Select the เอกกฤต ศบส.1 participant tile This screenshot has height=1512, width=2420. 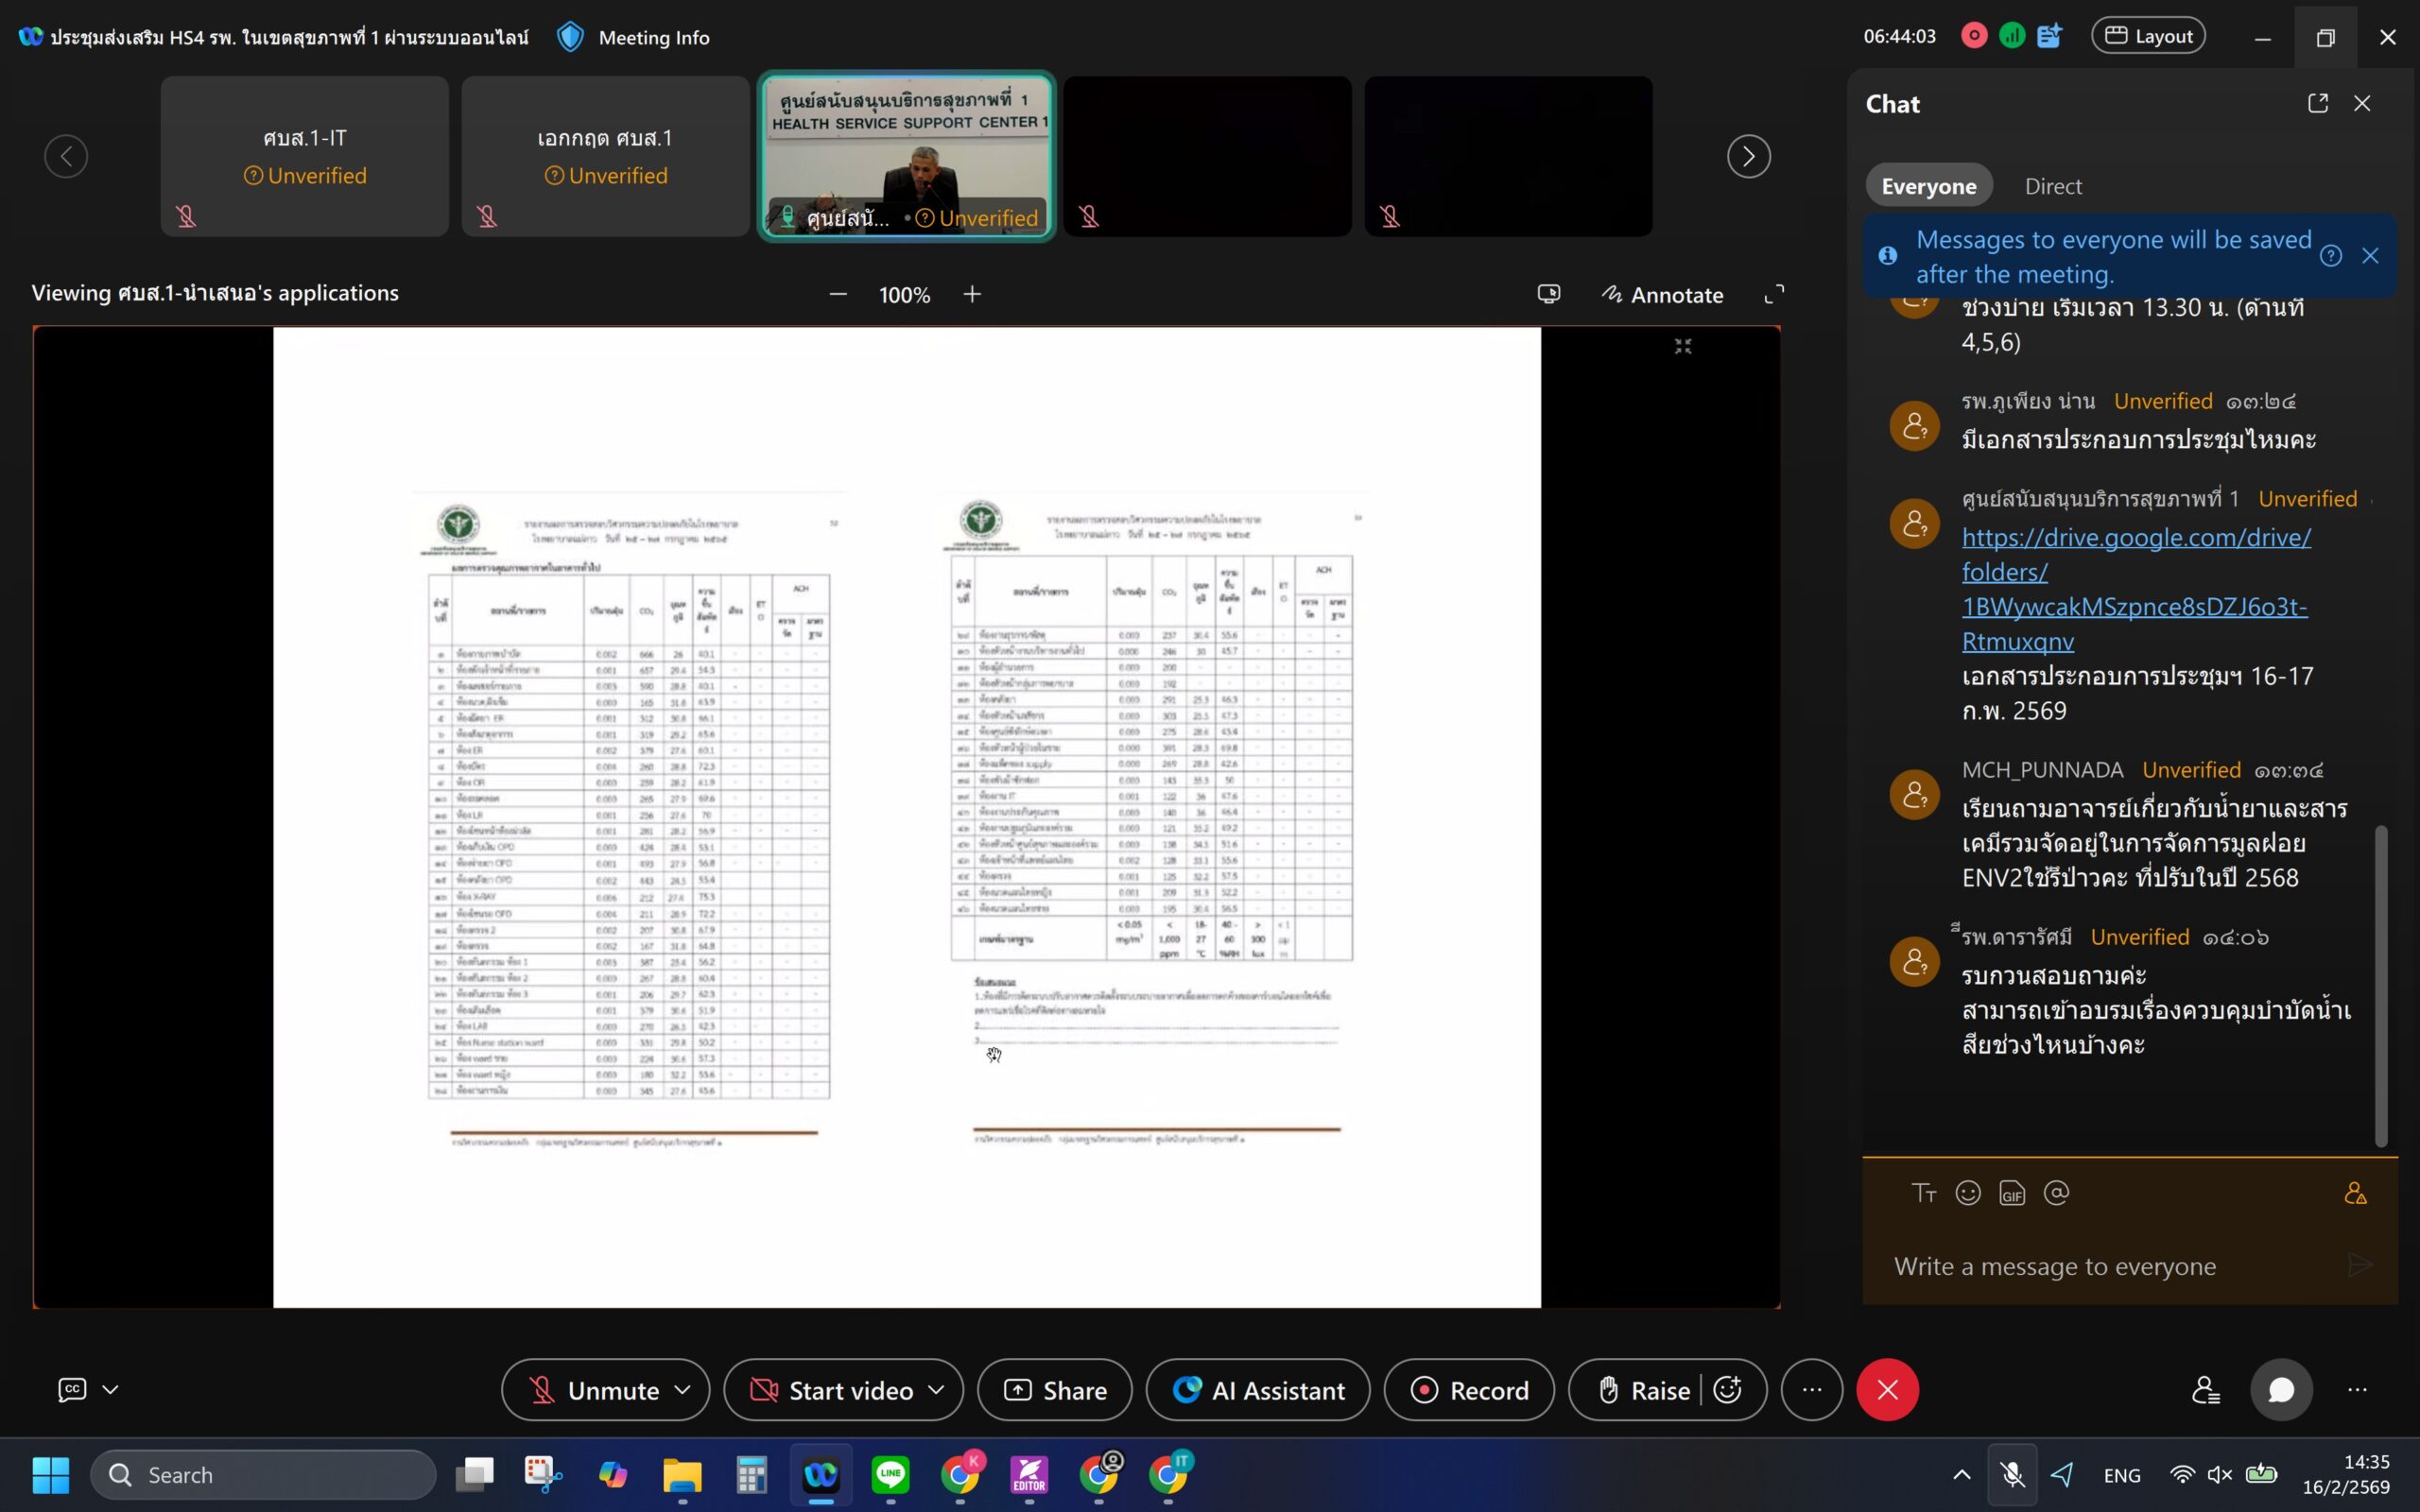pos(605,156)
